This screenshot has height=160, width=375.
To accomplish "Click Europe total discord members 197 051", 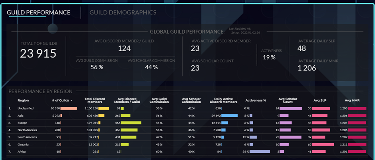I will pyautogui.click(x=93, y=123).
